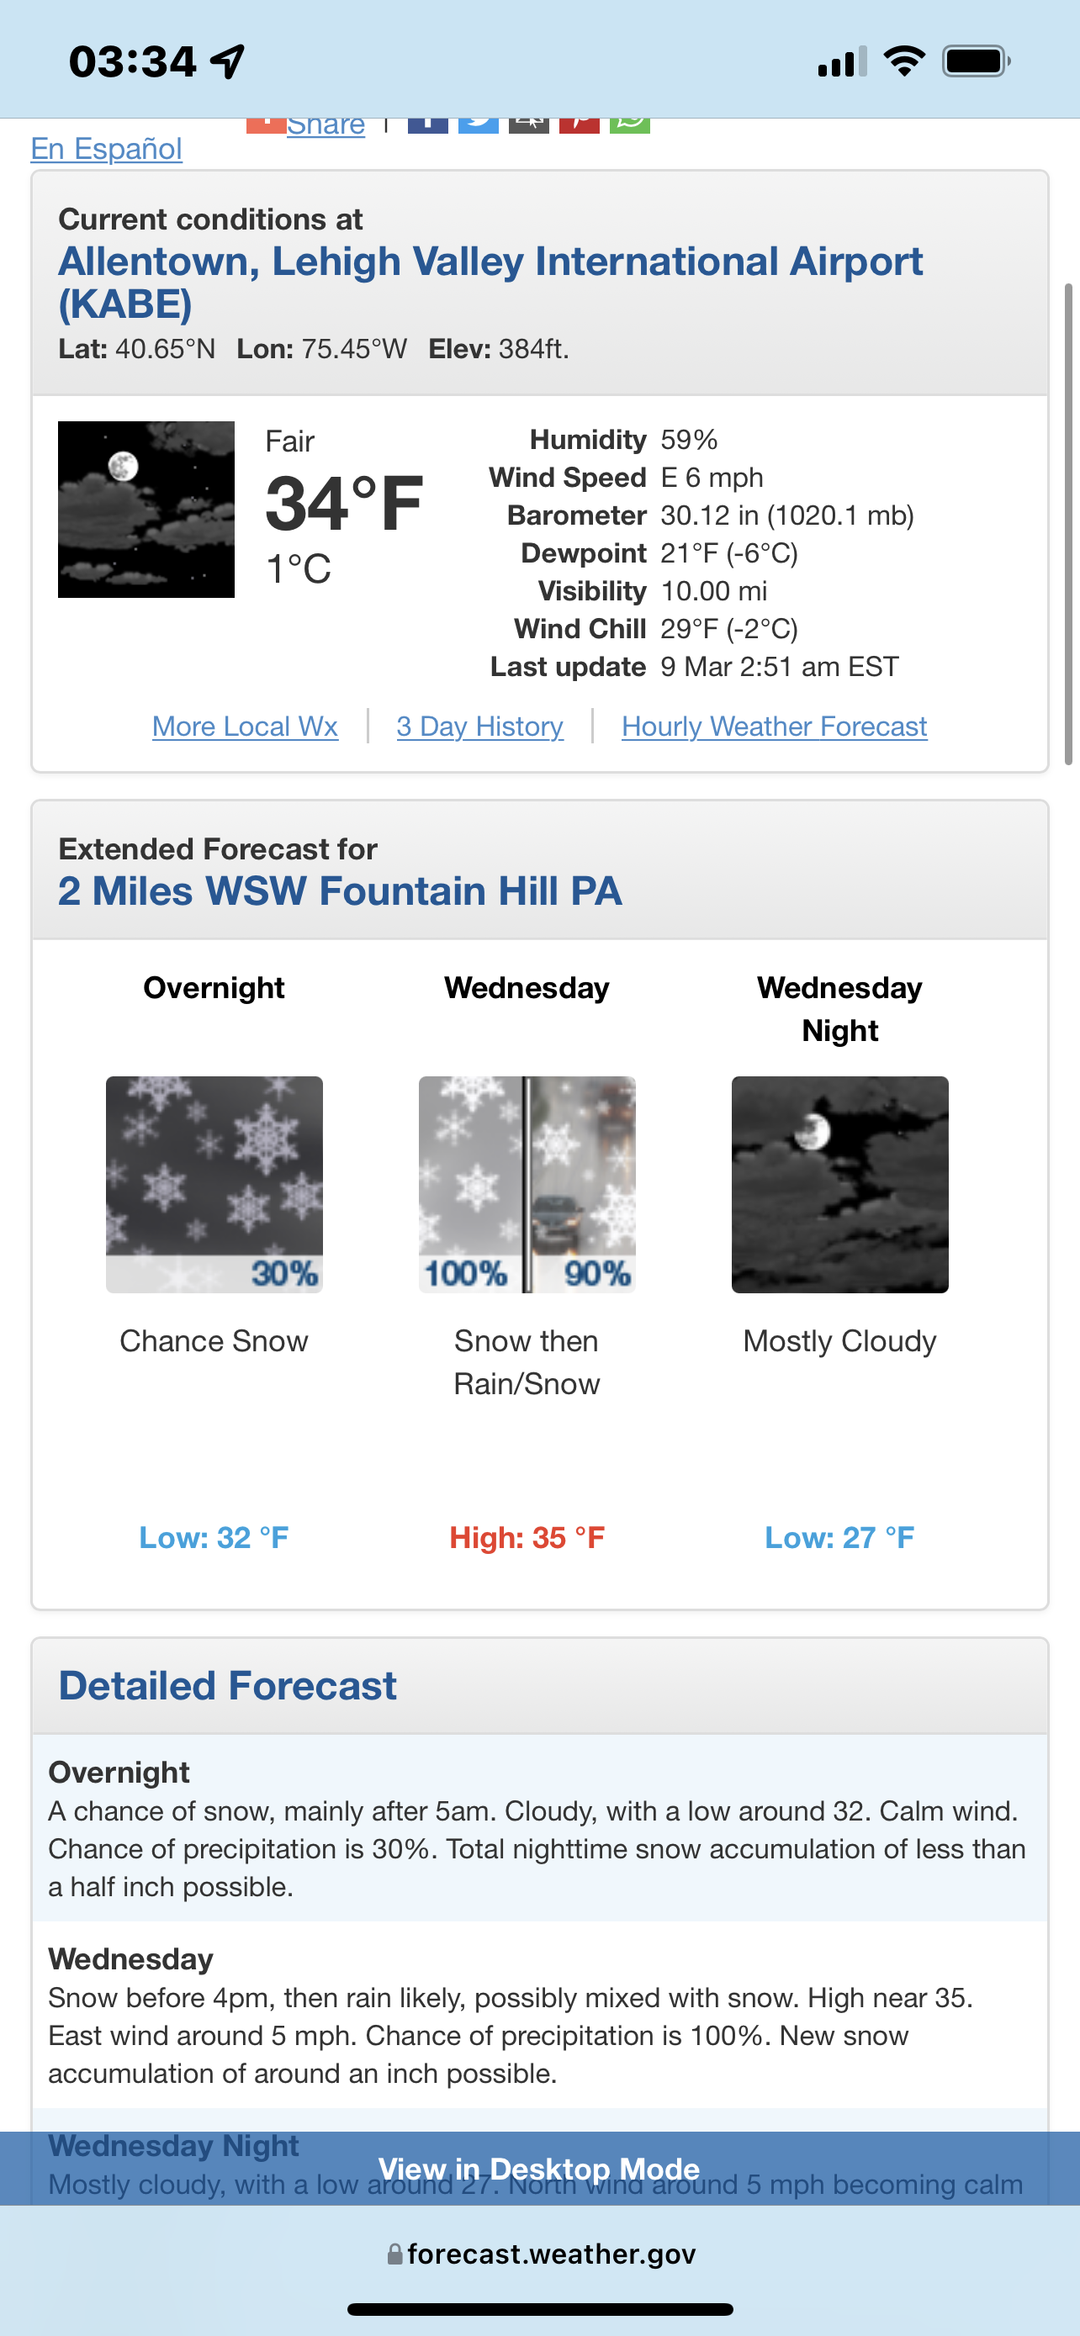Switch to En Español
The width and height of the screenshot is (1080, 2336).
tap(106, 149)
